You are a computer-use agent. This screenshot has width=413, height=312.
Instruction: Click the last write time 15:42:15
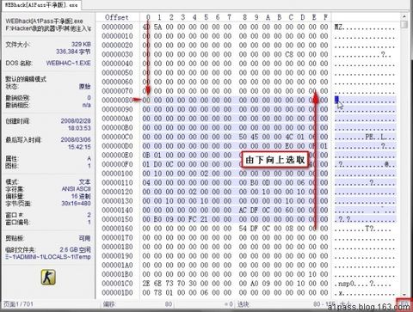(x=79, y=147)
